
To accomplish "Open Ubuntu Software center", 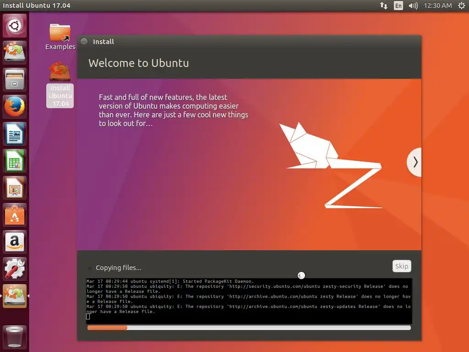I will [14, 215].
